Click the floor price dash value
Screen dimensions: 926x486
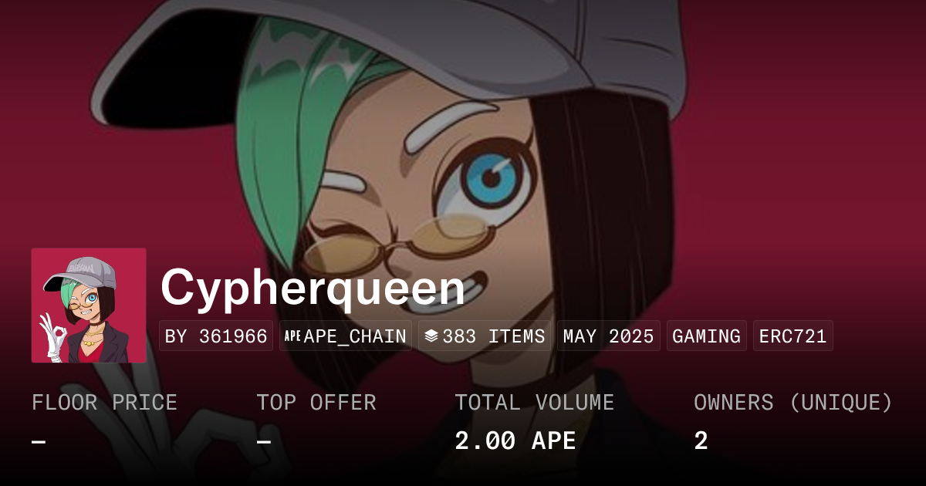[39, 442]
